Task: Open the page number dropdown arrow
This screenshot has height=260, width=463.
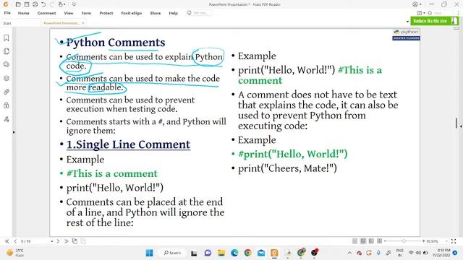Action: (x=51, y=241)
